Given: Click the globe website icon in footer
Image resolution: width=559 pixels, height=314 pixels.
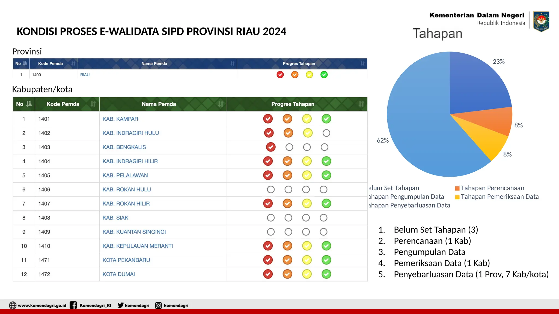Looking at the screenshot, I should point(13,305).
